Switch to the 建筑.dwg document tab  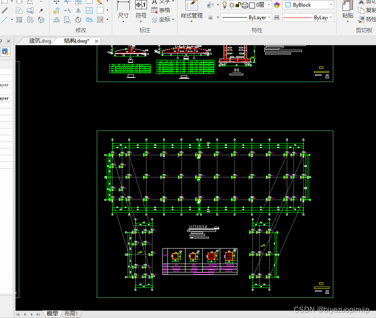tap(40, 41)
